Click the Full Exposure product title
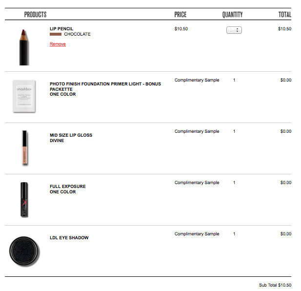 67,187
